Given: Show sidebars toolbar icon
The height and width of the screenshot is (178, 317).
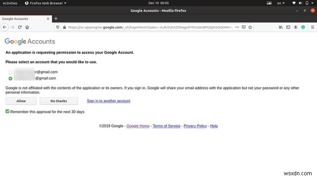Looking at the screenshot, I should pos(288,27).
